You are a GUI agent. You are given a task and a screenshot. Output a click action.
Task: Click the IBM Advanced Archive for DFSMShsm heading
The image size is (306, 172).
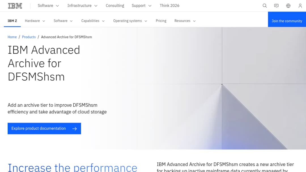tap(44, 63)
